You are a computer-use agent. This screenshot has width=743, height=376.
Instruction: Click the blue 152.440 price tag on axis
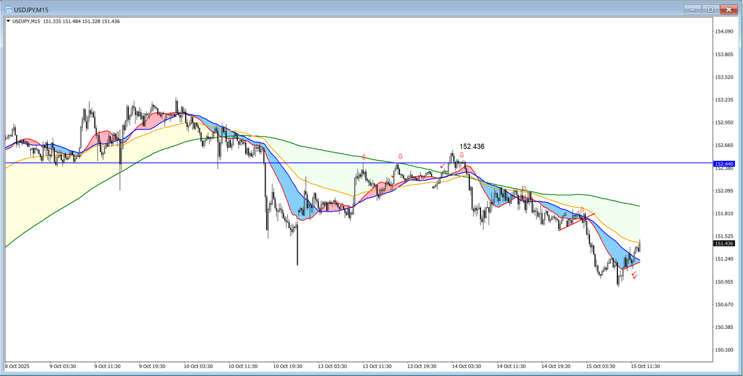point(724,164)
